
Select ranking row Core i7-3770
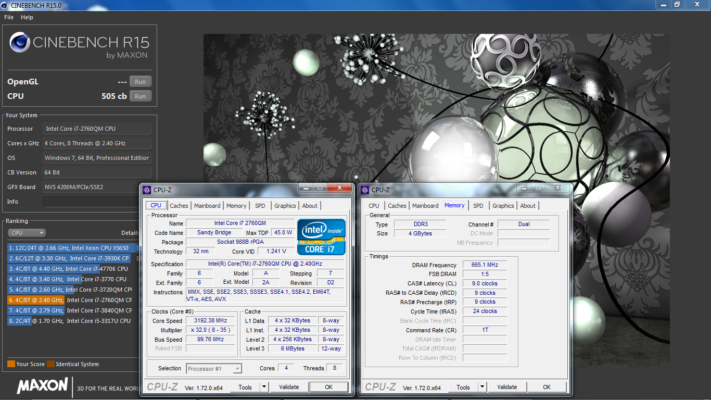73,279
